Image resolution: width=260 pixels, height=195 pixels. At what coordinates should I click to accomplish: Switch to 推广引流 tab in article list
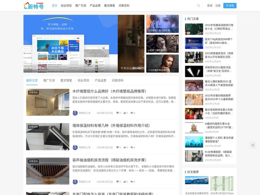49,81
